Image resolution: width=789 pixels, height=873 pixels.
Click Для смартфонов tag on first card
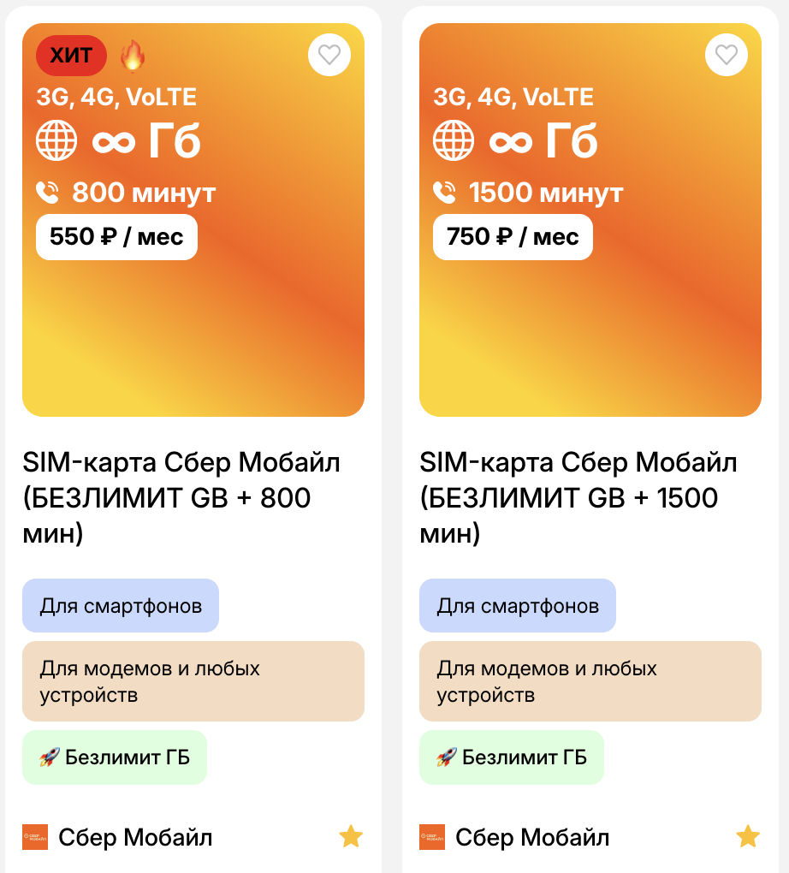[x=121, y=606]
